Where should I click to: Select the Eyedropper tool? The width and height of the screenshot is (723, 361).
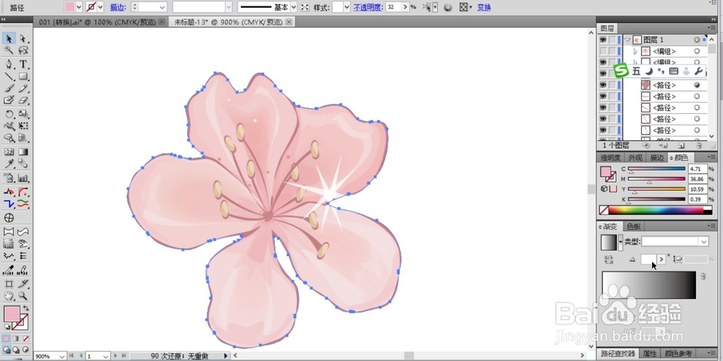9,164
